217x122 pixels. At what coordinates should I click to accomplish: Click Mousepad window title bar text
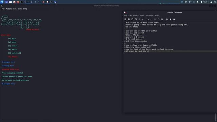click(175, 12)
